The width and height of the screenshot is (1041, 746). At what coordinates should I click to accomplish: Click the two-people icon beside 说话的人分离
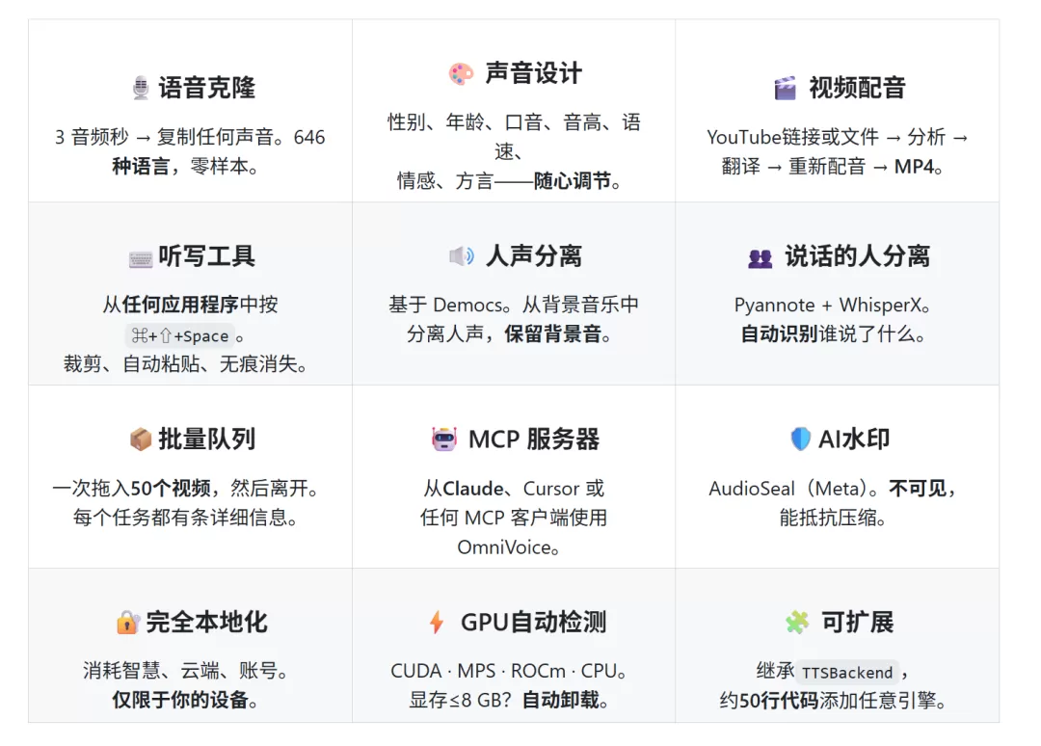pyautogui.click(x=761, y=258)
